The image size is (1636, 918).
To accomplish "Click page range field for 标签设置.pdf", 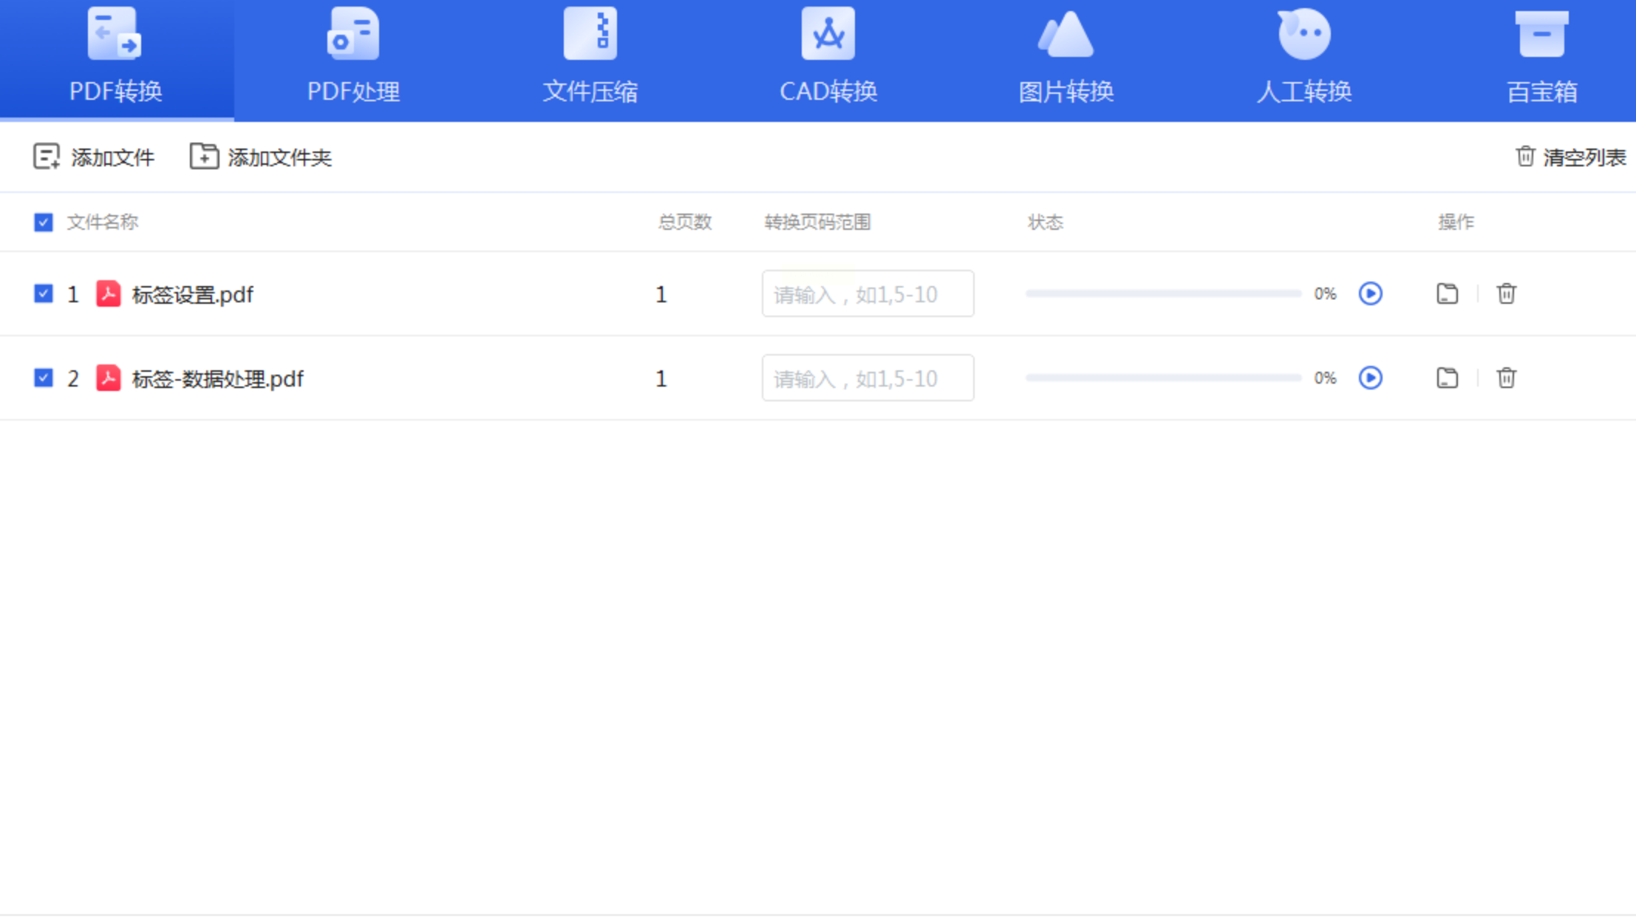I will click(868, 294).
